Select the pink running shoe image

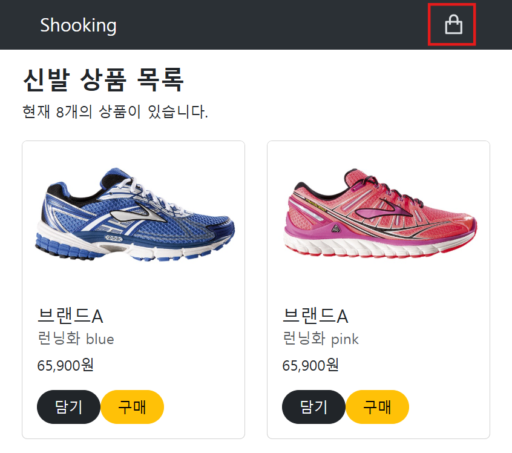379,213
